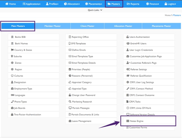The image size is (182, 138).
Task: Click the person icon for Designation
Action: 12,82
